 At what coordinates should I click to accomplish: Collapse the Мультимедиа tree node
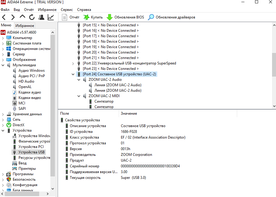[x=3, y=65]
